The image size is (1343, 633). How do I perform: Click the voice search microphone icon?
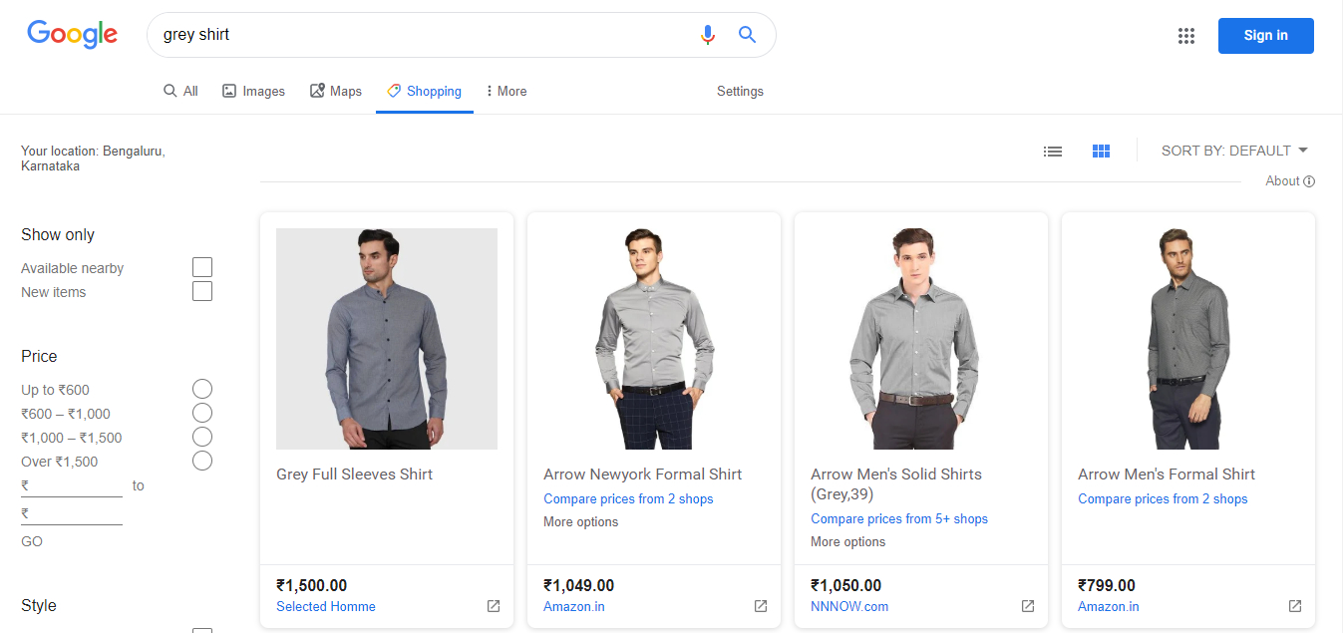point(707,35)
